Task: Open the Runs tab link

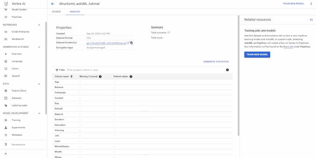Action: (288, 47)
